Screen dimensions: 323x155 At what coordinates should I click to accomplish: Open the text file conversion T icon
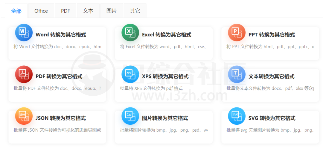click(237, 74)
